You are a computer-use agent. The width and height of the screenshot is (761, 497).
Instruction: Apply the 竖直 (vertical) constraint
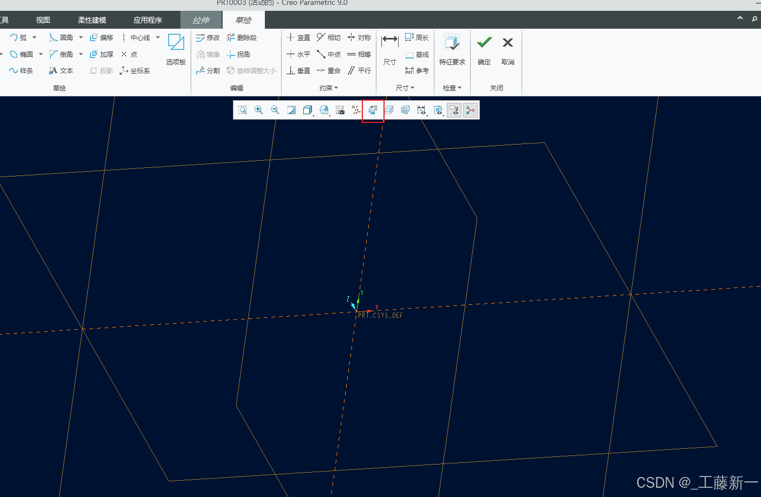(x=298, y=37)
